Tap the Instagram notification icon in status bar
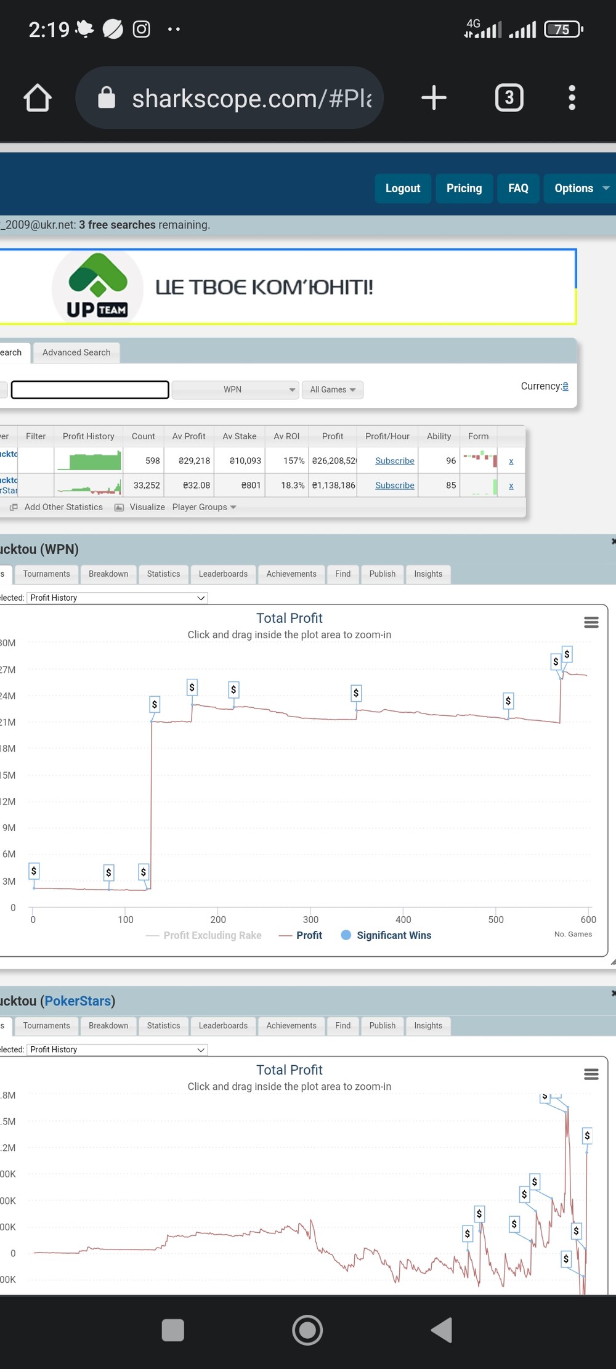This screenshot has width=616, height=1369. [x=142, y=29]
